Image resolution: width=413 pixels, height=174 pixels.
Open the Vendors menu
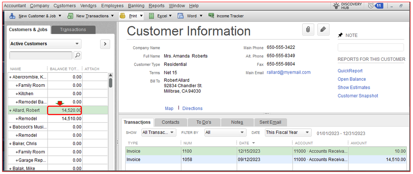tap(88, 6)
